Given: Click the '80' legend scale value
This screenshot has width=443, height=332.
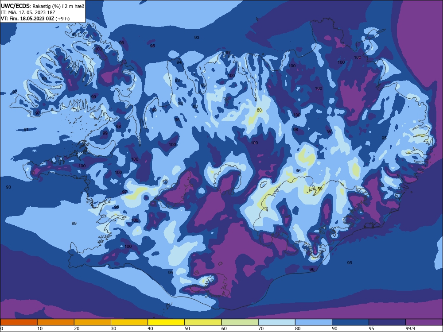Looking at the screenshot, I should pos(298,328).
